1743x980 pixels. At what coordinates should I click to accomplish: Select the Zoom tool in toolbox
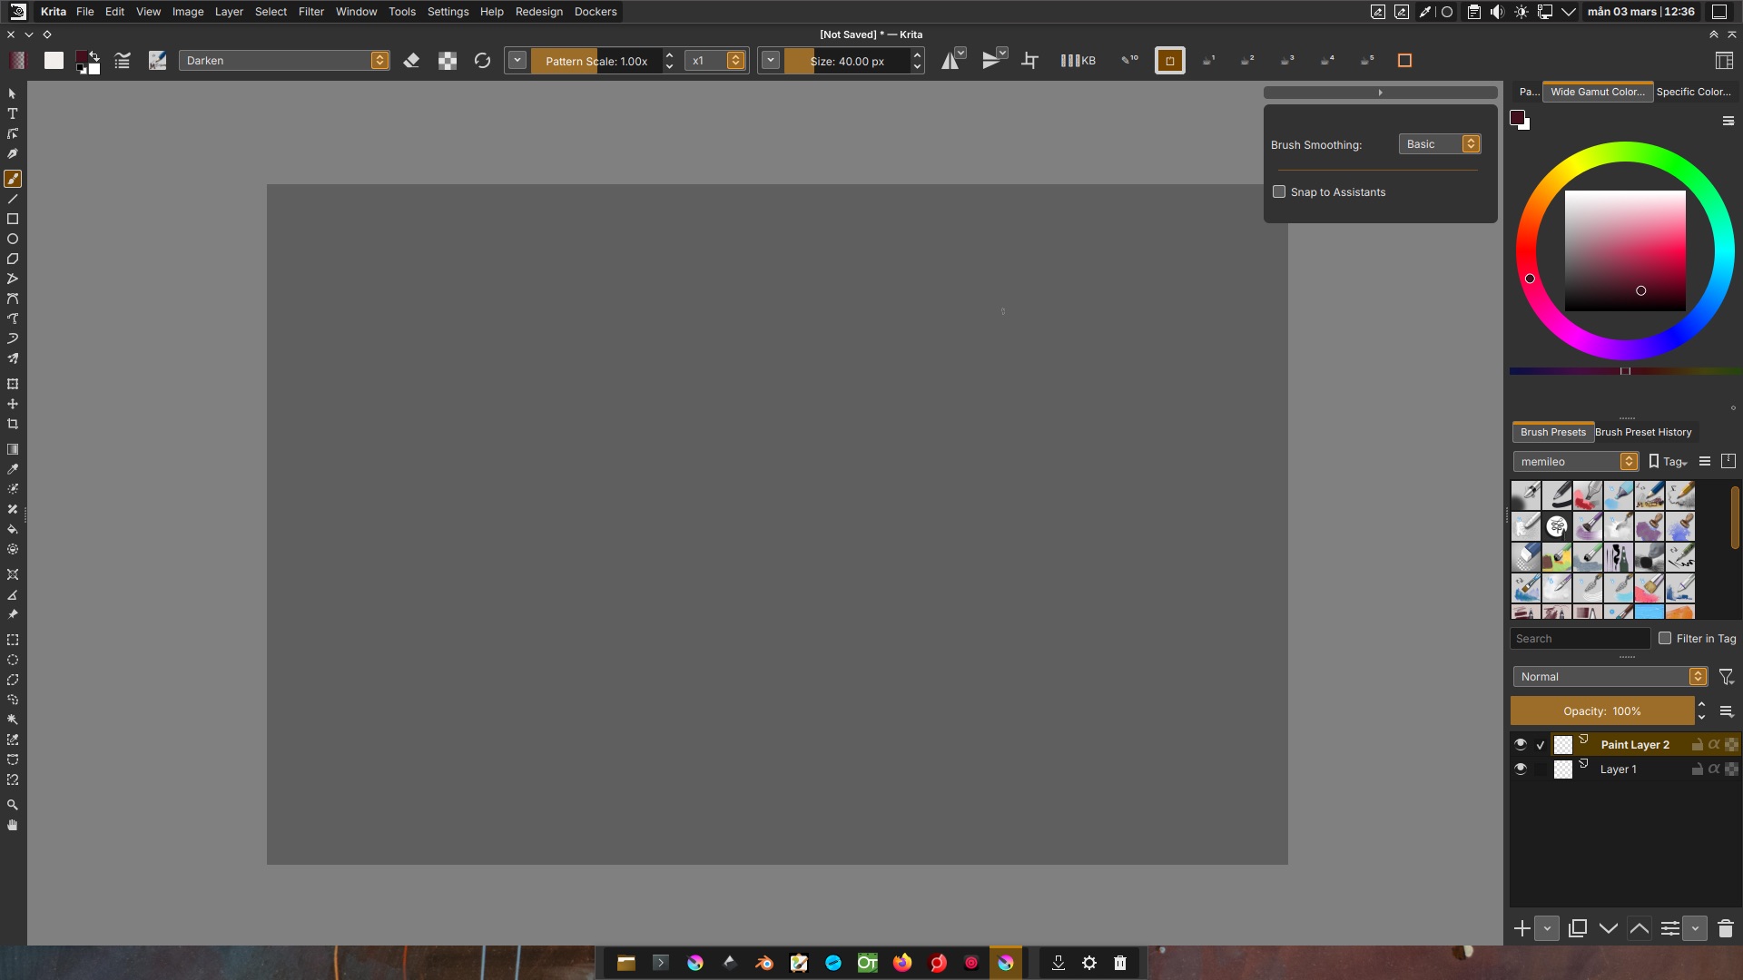(13, 805)
